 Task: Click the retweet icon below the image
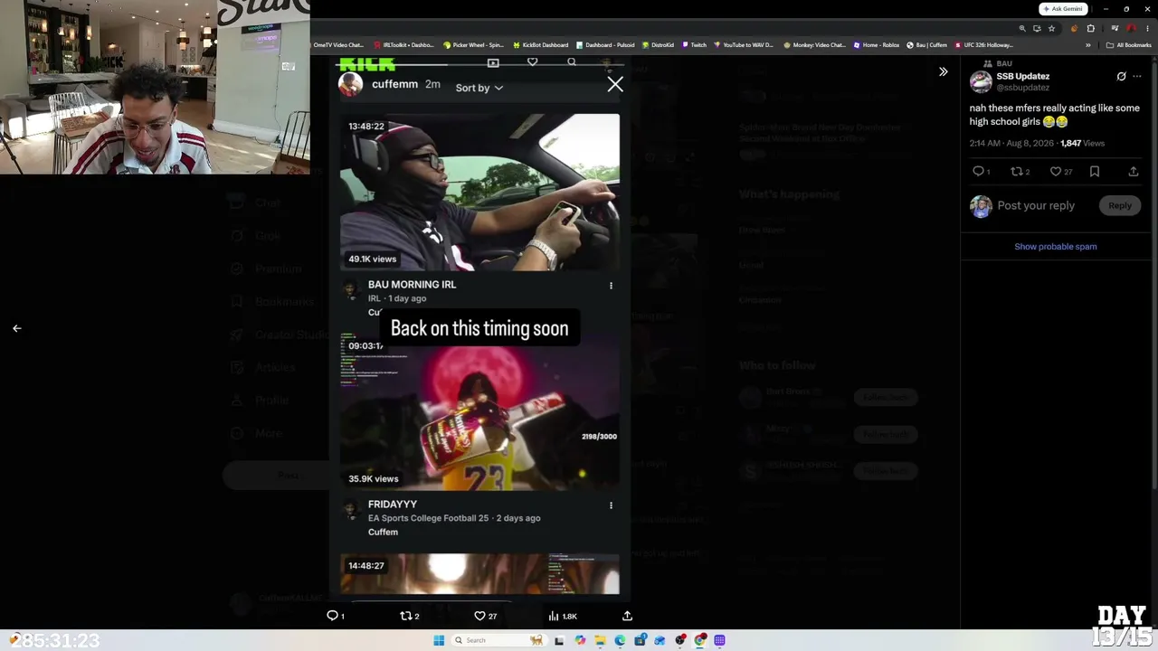point(406,616)
